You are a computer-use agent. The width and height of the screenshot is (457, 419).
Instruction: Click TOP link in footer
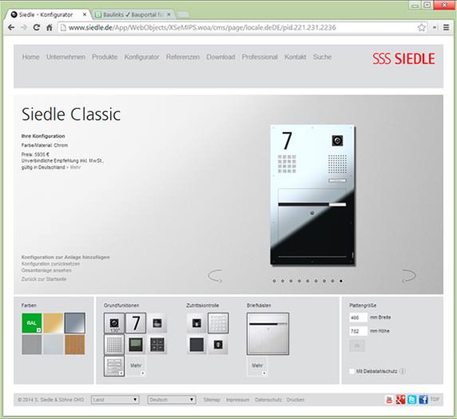pos(435,399)
